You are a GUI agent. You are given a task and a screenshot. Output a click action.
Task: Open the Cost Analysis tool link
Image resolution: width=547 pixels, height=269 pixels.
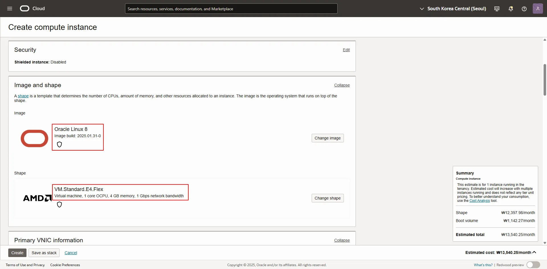coord(479,201)
